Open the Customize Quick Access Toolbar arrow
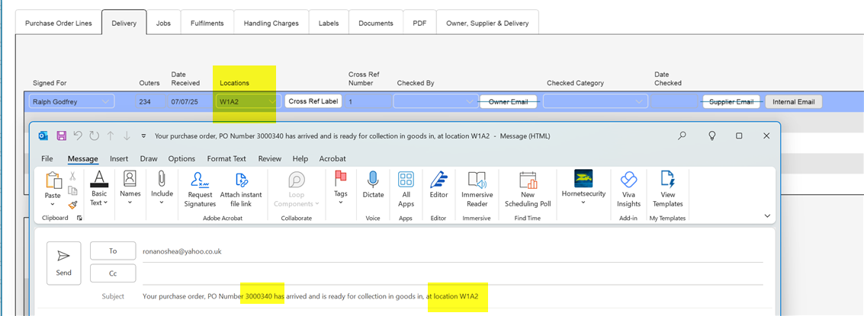This screenshot has height=316, width=864. 144,136
